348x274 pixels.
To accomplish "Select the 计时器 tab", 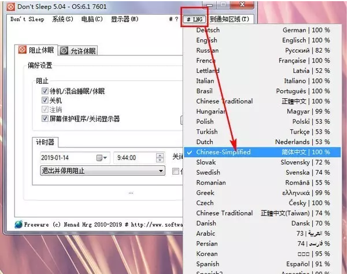I will tap(45, 142).
